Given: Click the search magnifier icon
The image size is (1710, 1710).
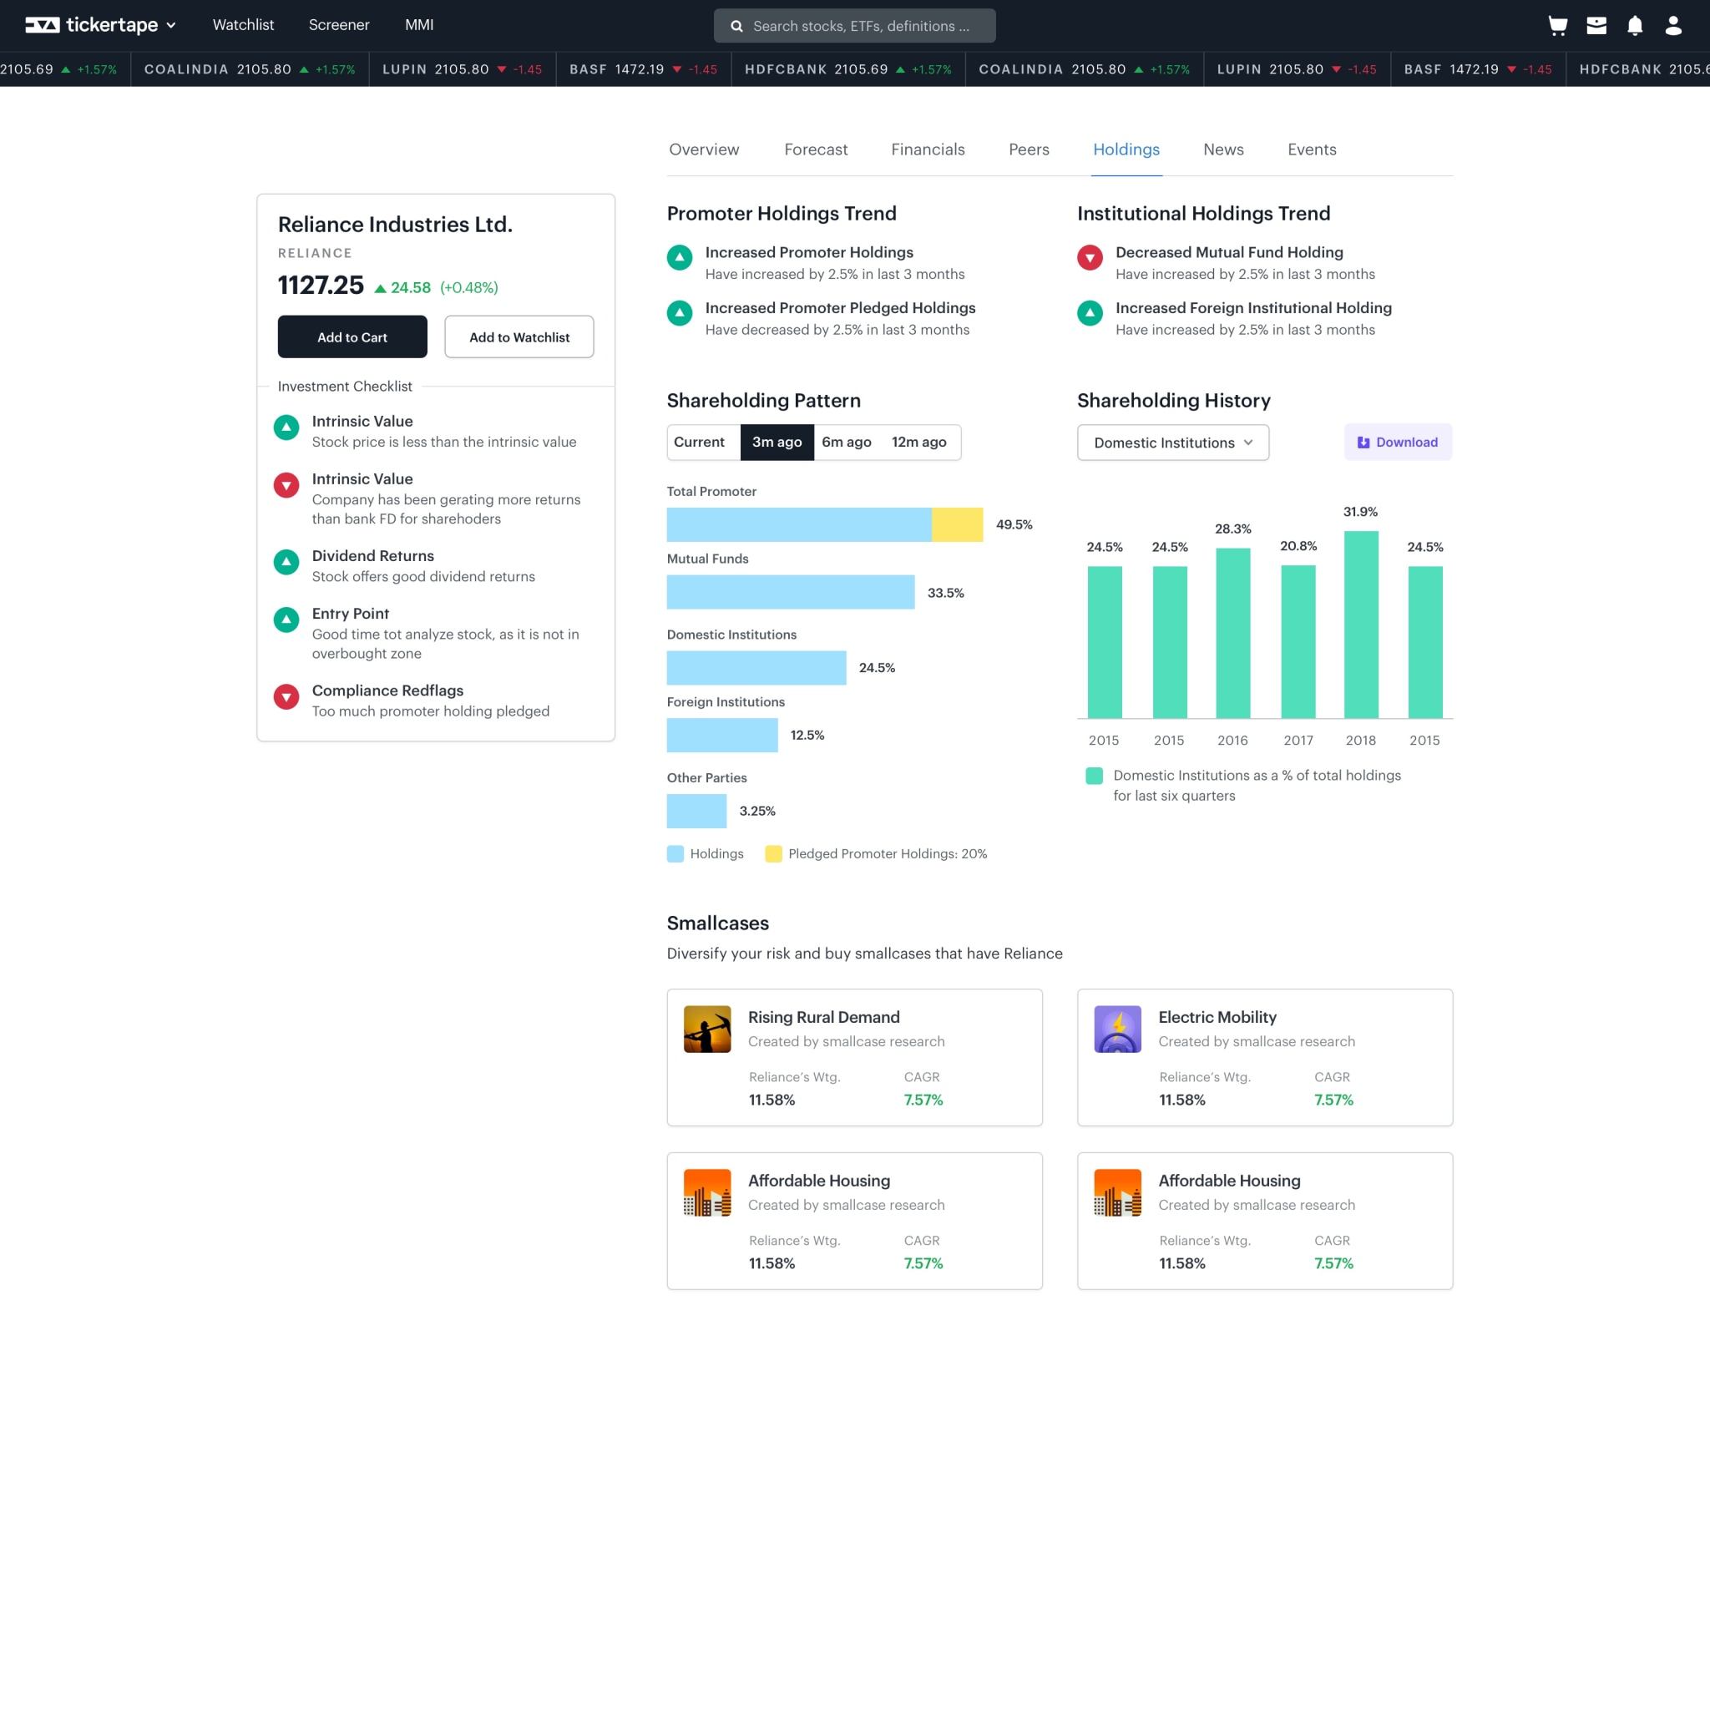Looking at the screenshot, I should pyautogui.click(x=736, y=27).
